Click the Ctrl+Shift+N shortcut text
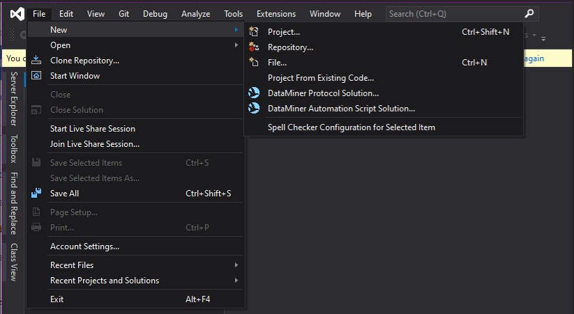The image size is (574, 314). (485, 32)
